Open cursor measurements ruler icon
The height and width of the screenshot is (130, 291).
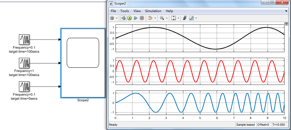click(191, 18)
